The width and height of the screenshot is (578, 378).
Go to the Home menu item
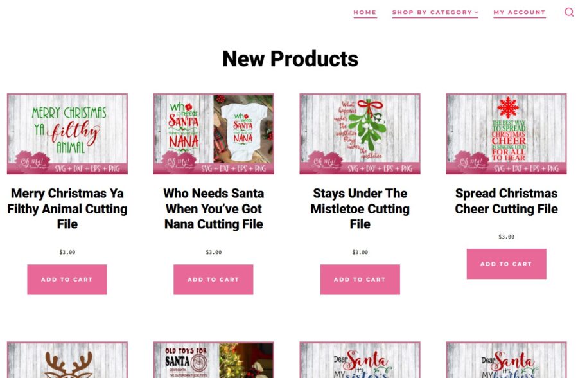tap(365, 13)
